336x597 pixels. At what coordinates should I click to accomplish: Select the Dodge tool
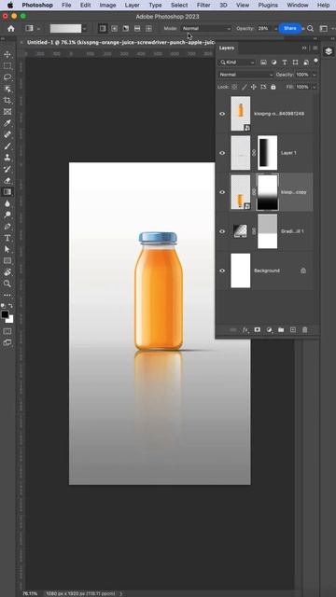coord(7,215)
